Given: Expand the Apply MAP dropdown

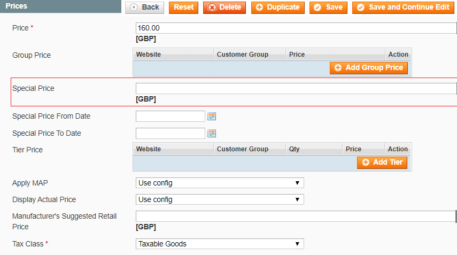Looking at the screenshot, I should [220, 183].
